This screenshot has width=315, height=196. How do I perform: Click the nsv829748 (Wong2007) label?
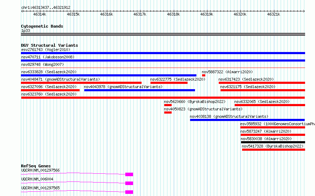click(x=42, y=64)
